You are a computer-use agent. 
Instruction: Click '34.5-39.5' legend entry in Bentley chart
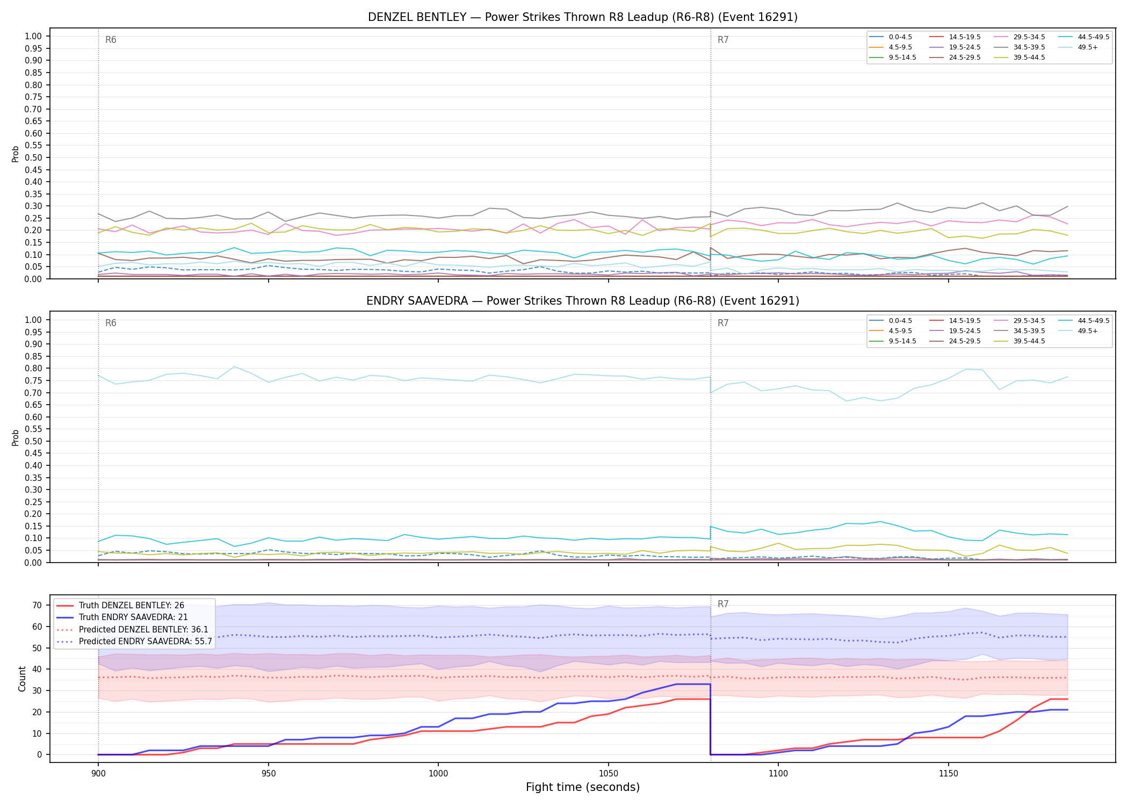tap(1019, 47)
